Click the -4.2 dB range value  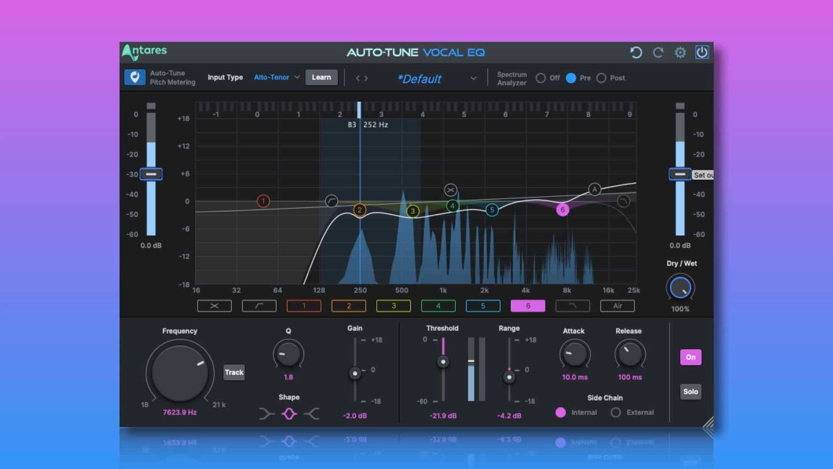click(x=509, y=416)
